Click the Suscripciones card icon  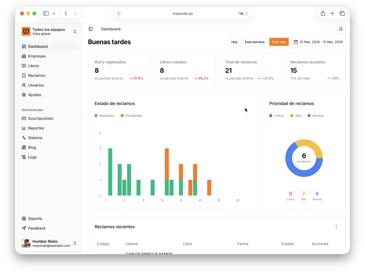pyautogui.click(x=24, y=118)
